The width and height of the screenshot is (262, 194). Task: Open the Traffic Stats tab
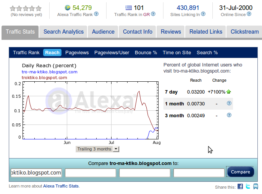[20, 32]
